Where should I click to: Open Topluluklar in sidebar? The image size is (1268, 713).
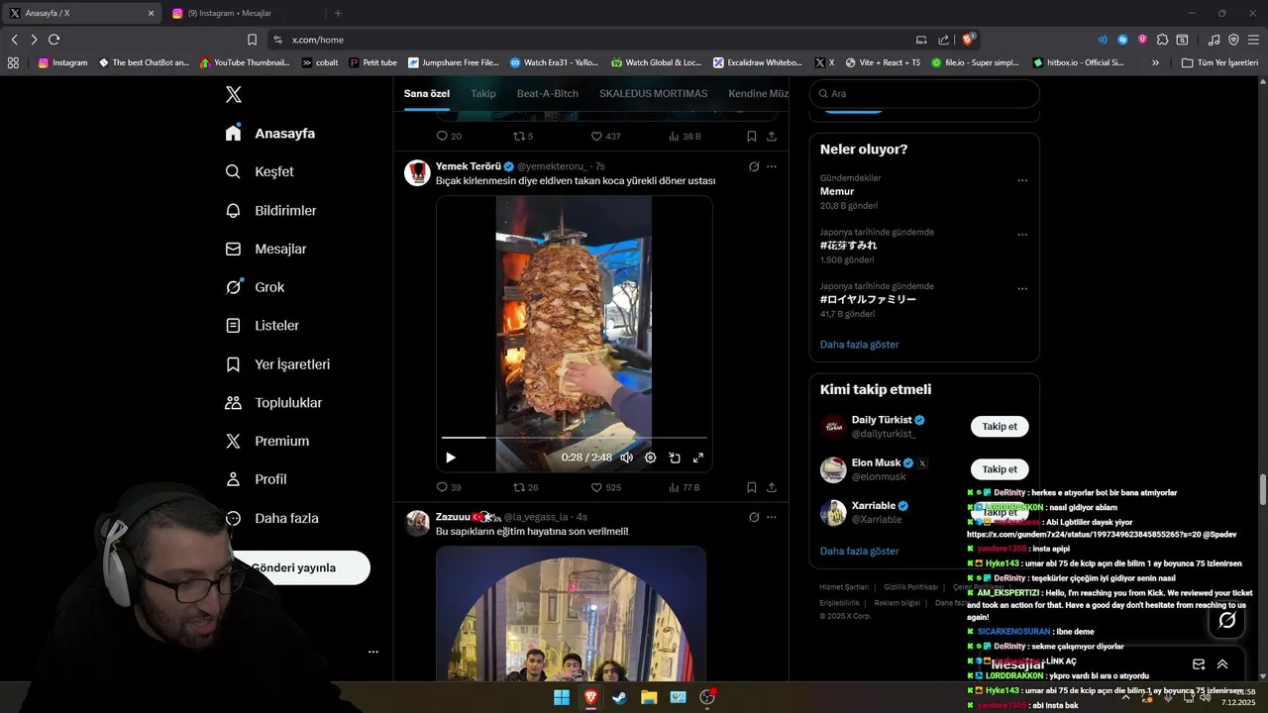(273, 403)
